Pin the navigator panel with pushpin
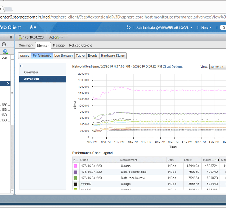The height and width of the screenshot is (208, 226). click(11, 37)
